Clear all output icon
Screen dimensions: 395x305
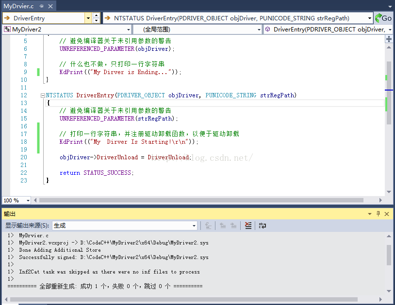(248, 226)
